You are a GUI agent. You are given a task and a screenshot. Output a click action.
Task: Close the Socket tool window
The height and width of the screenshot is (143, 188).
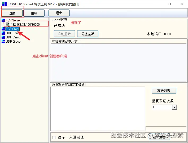[x=182, y=4]
